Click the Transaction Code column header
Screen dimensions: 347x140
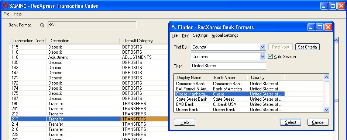[x=28, y=41]
